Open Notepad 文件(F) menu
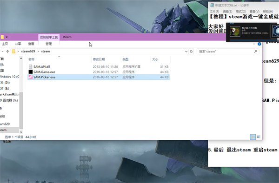The height and width of the screenshot is (183, 279). (x=214, y=12)
